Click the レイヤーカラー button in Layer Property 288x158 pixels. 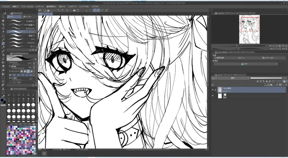point(269,58)
